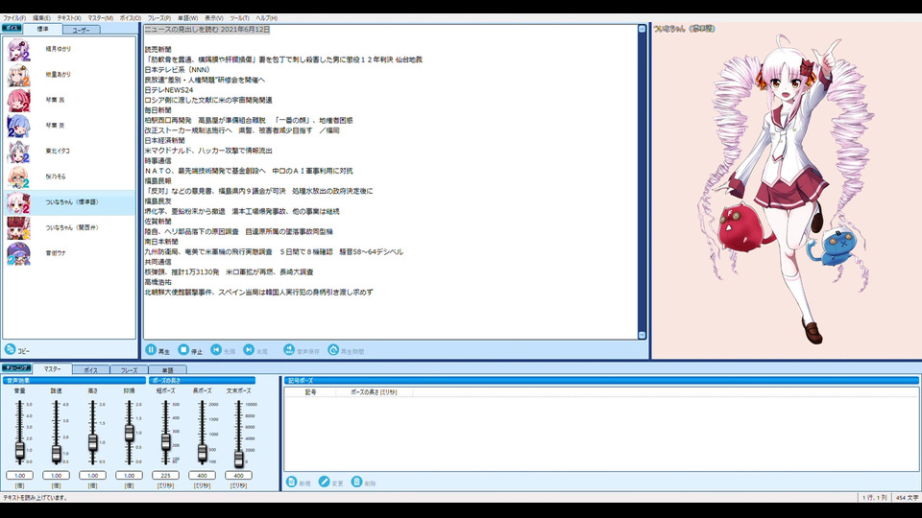
Task: Show 再生時間 playback time icon
Action: (333, 350)
